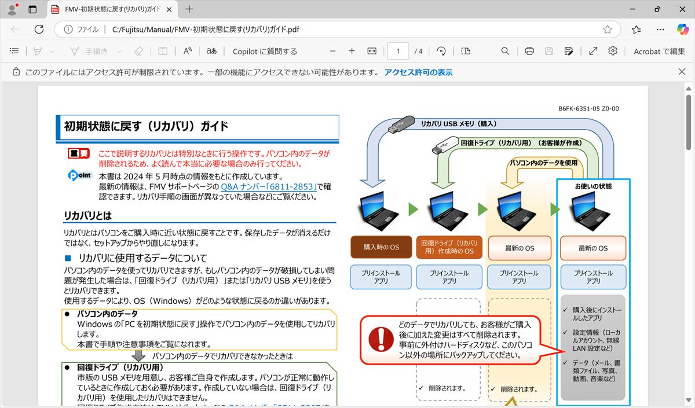695x408 pixels.
Task: Click the back navigation arrow
Action: tap(15, 29)
